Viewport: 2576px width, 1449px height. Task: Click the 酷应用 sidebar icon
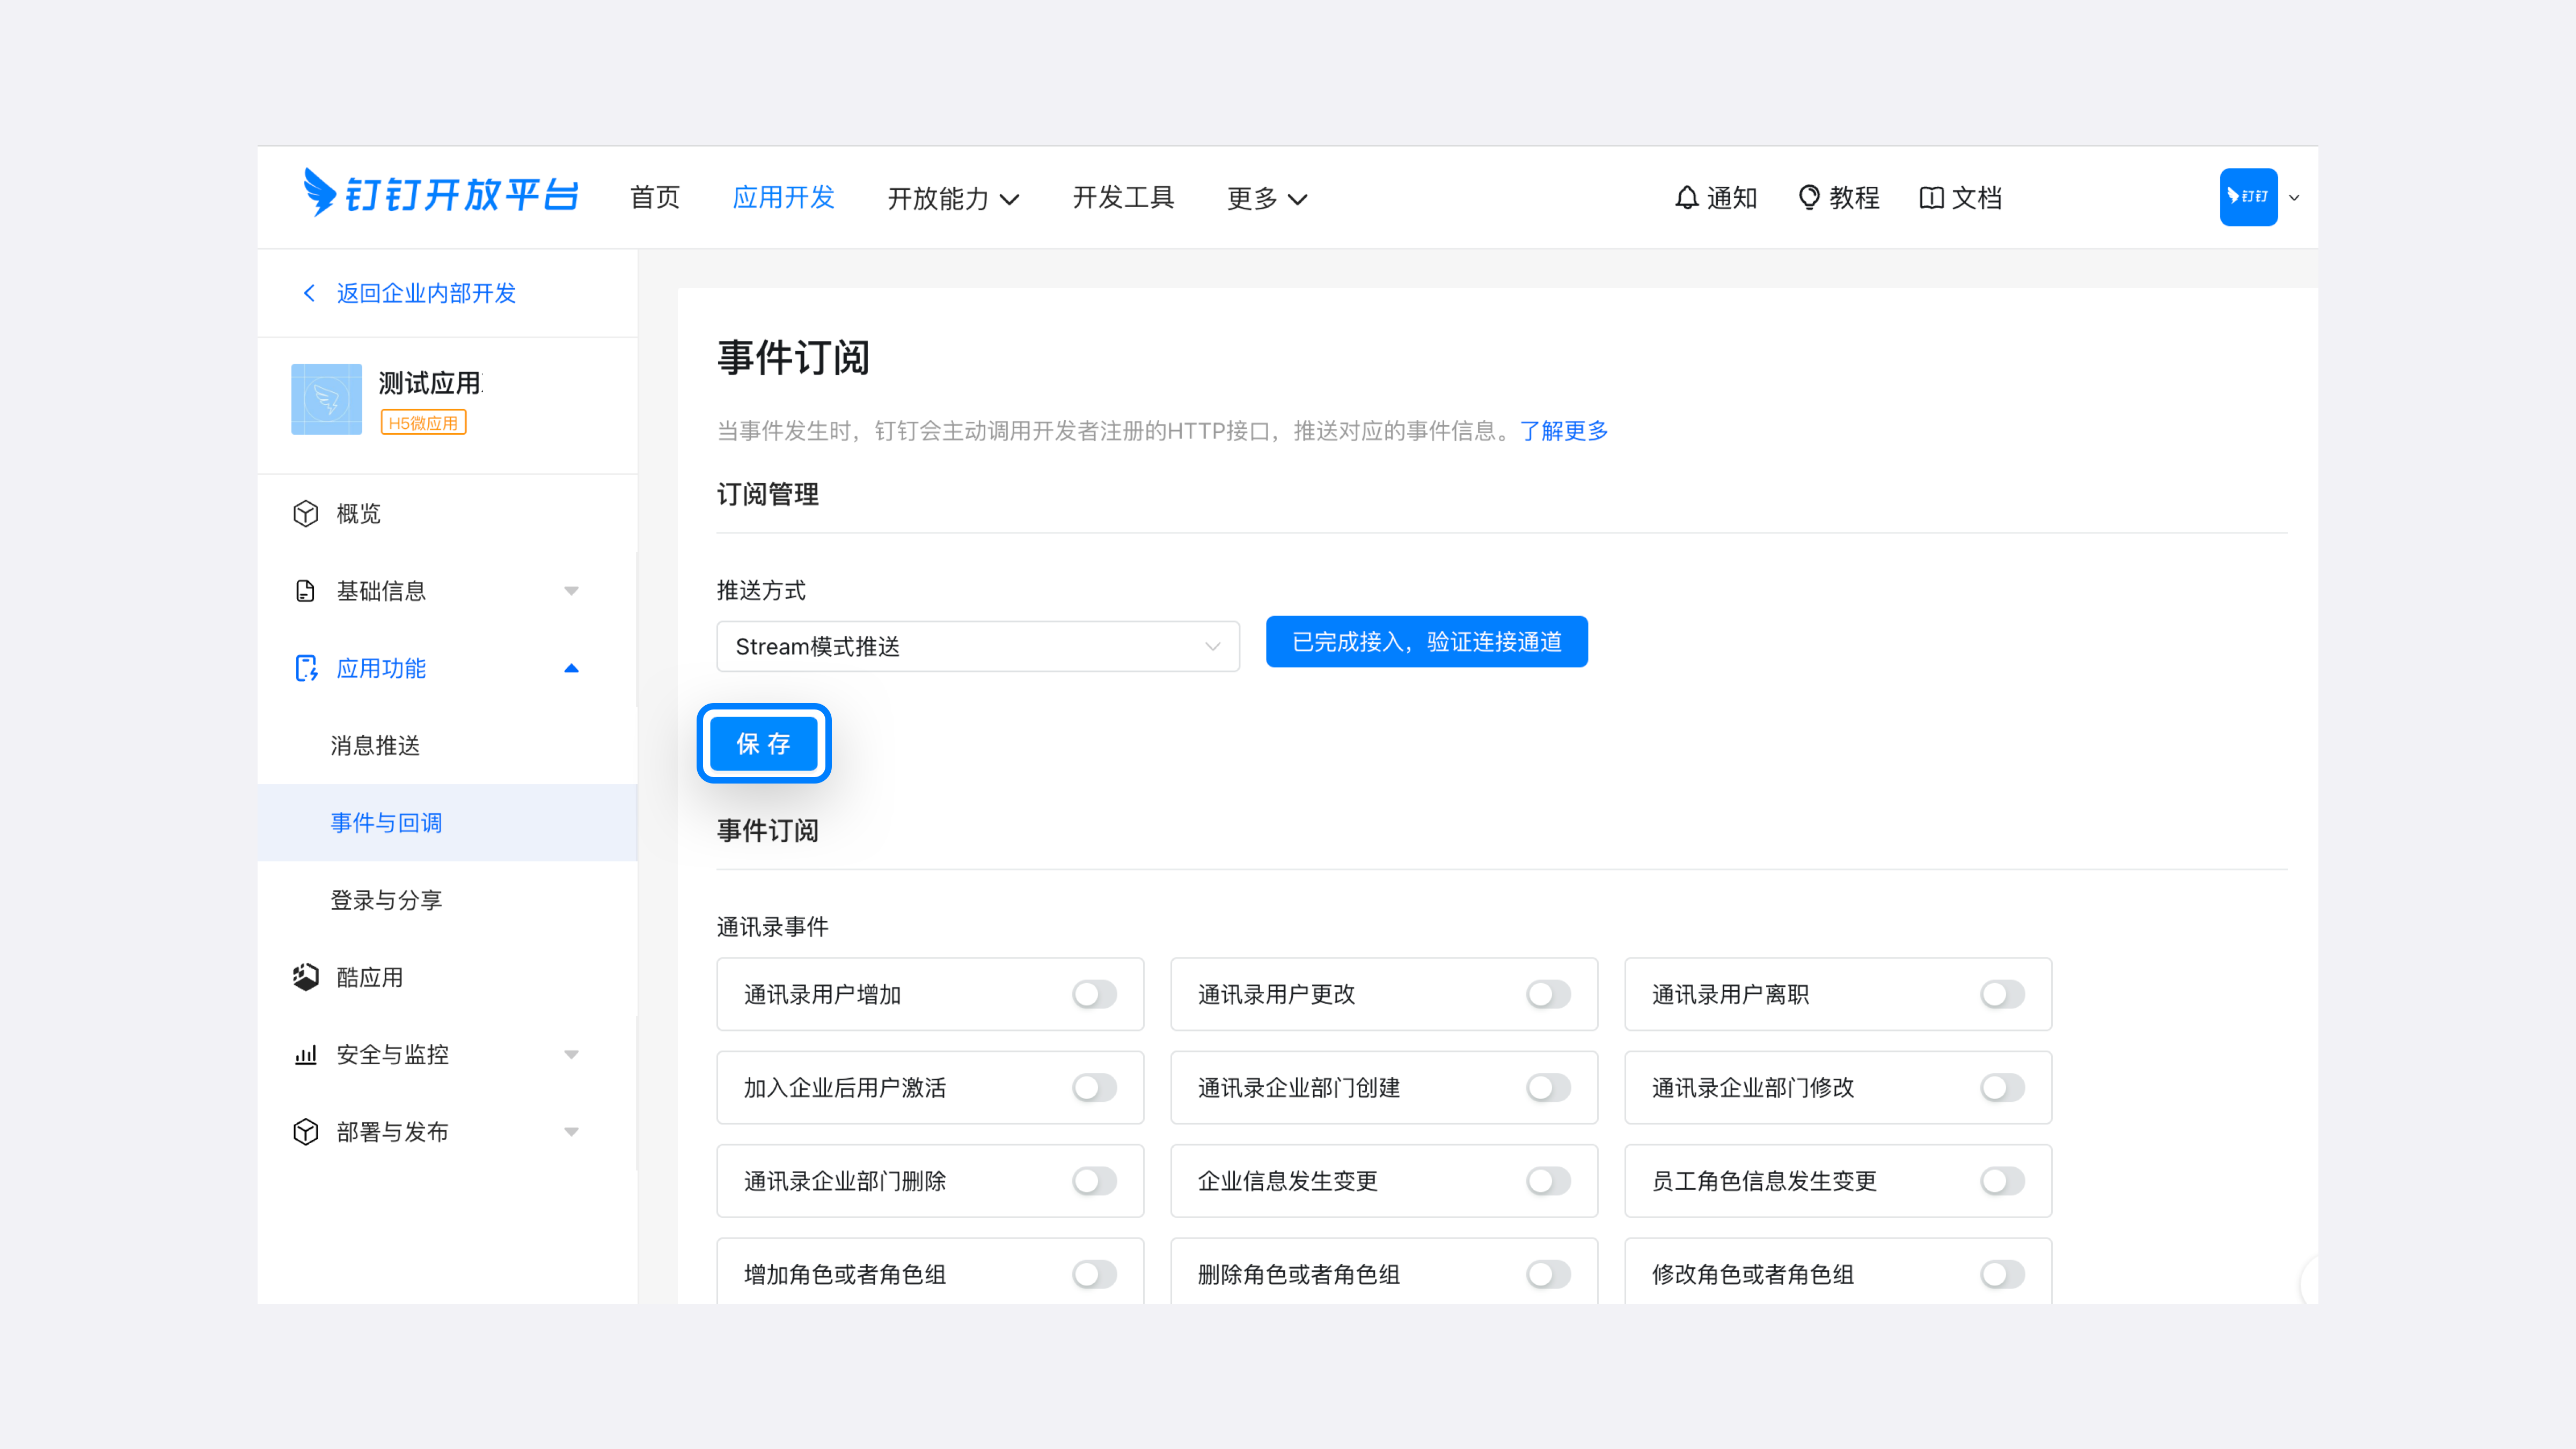[306, 977]
